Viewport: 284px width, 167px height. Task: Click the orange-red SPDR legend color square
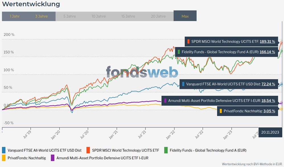88,150
